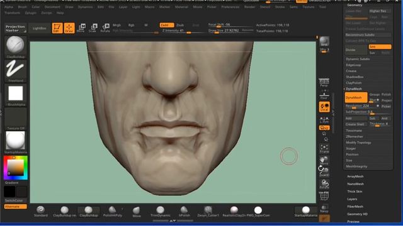This screenshot has width=403, height=226.
Task: Click the SwitchColor button
Action: pyautogui.click(x=15, y=200)
